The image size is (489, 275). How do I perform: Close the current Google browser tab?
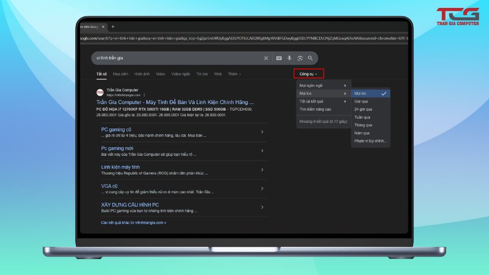pos(103,27)
